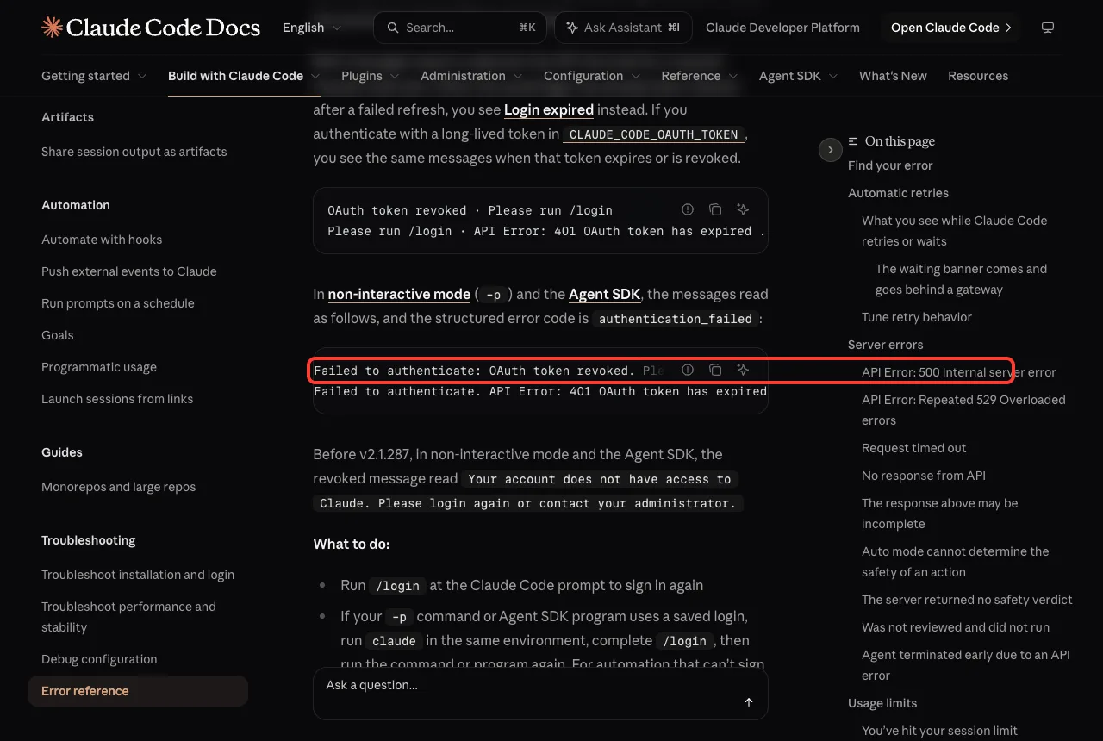Follow the Agent SDK link in the paragraph
1103x741 pixels.
click(x=604, y=294)
